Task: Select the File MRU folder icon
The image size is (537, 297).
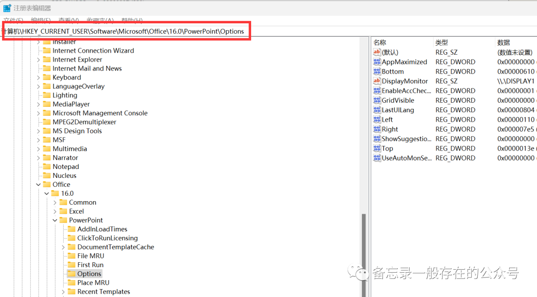Action: (72, 256)
